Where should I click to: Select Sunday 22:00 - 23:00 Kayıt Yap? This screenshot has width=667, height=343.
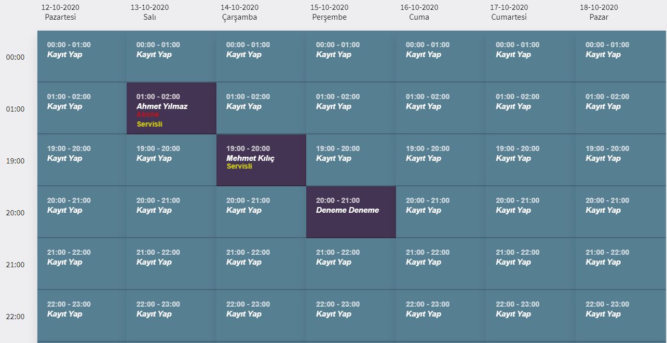(603, 314)
